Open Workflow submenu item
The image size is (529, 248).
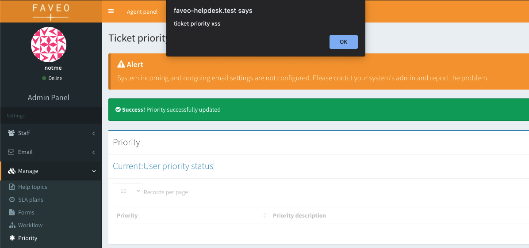[31, 225]
